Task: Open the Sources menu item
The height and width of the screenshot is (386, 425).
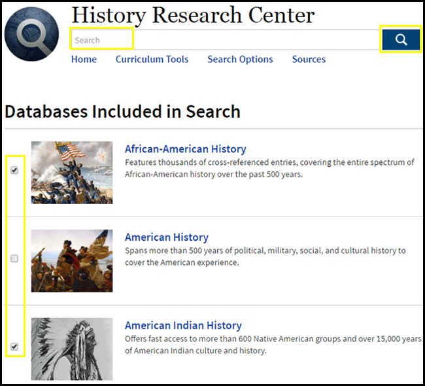Action: pyautogui.click(x=309, y=60)
